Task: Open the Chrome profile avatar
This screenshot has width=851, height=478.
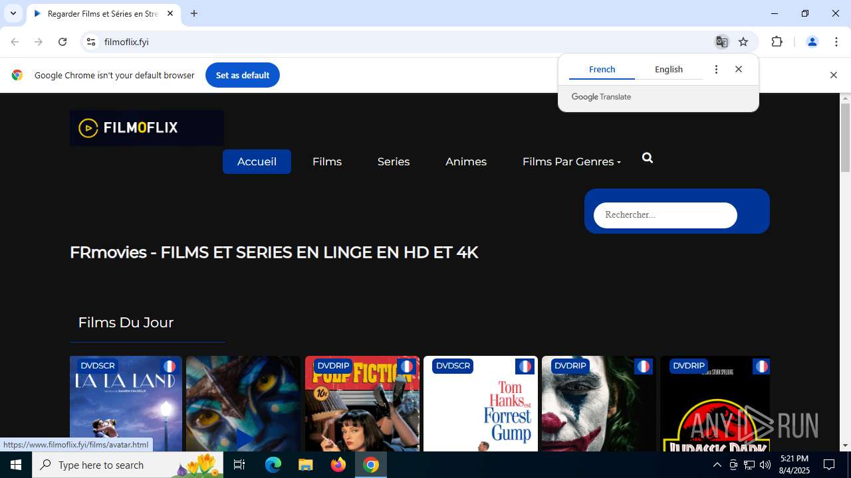Action: point(812,42)
